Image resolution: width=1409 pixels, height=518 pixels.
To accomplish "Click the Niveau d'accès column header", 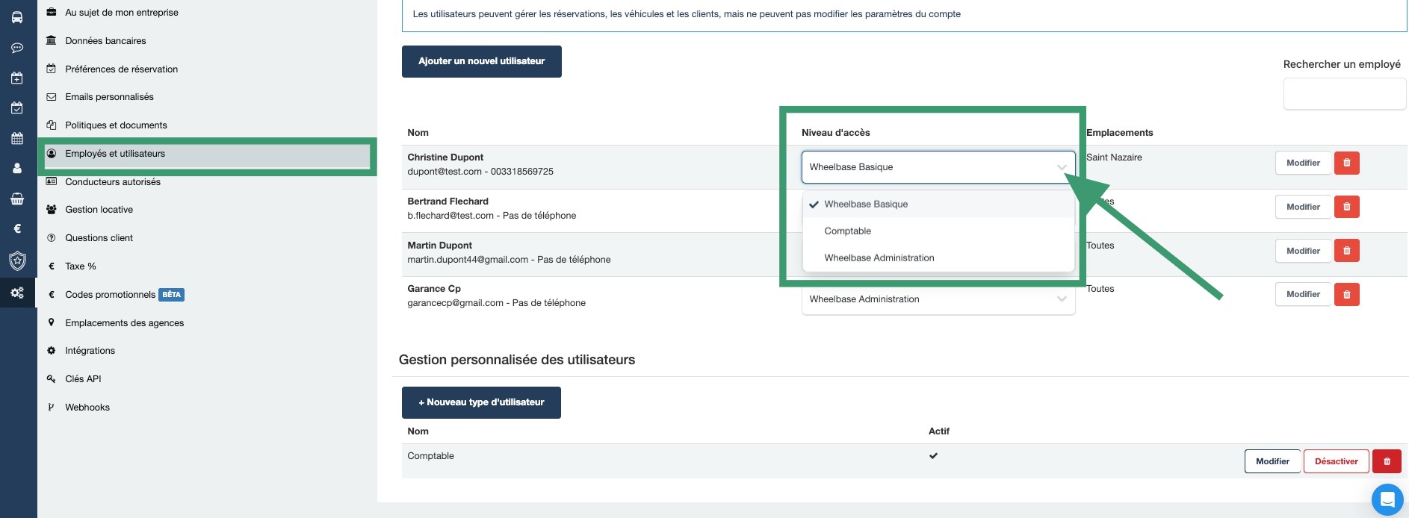I will tap(835, 133).
